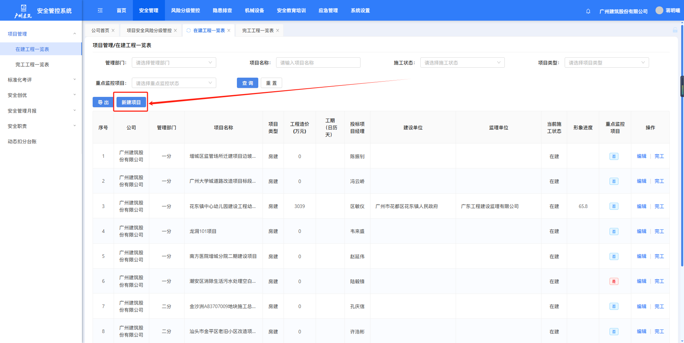Close the 公司首页 tab
Screen dimensions: 684x343
pyautogui.click(x=113, y=31)
